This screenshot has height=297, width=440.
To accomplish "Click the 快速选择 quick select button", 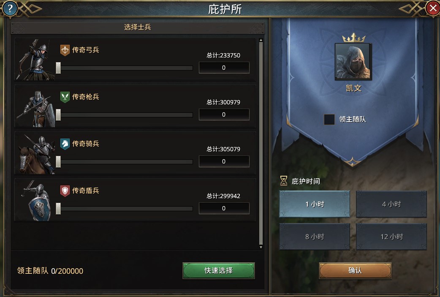I will pos(219,271).
